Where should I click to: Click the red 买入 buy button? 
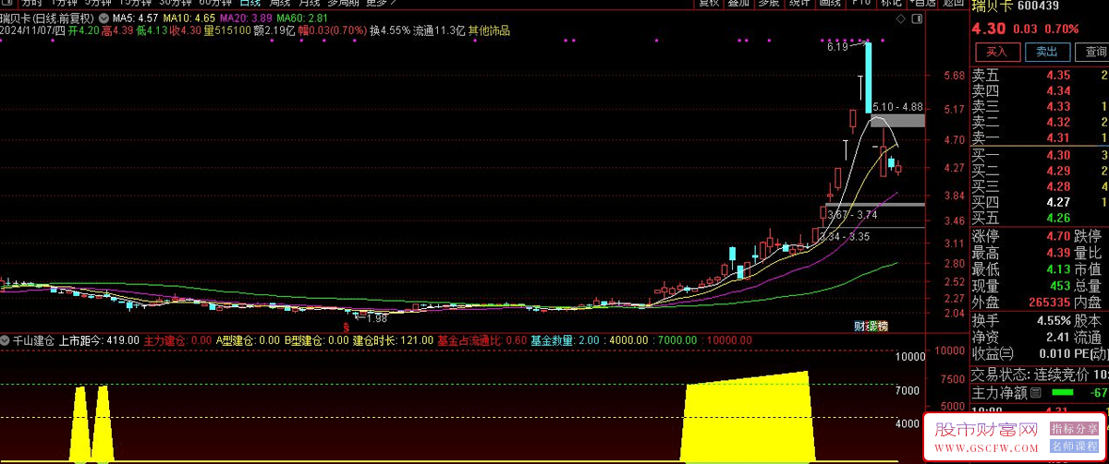tap(996, 52)
